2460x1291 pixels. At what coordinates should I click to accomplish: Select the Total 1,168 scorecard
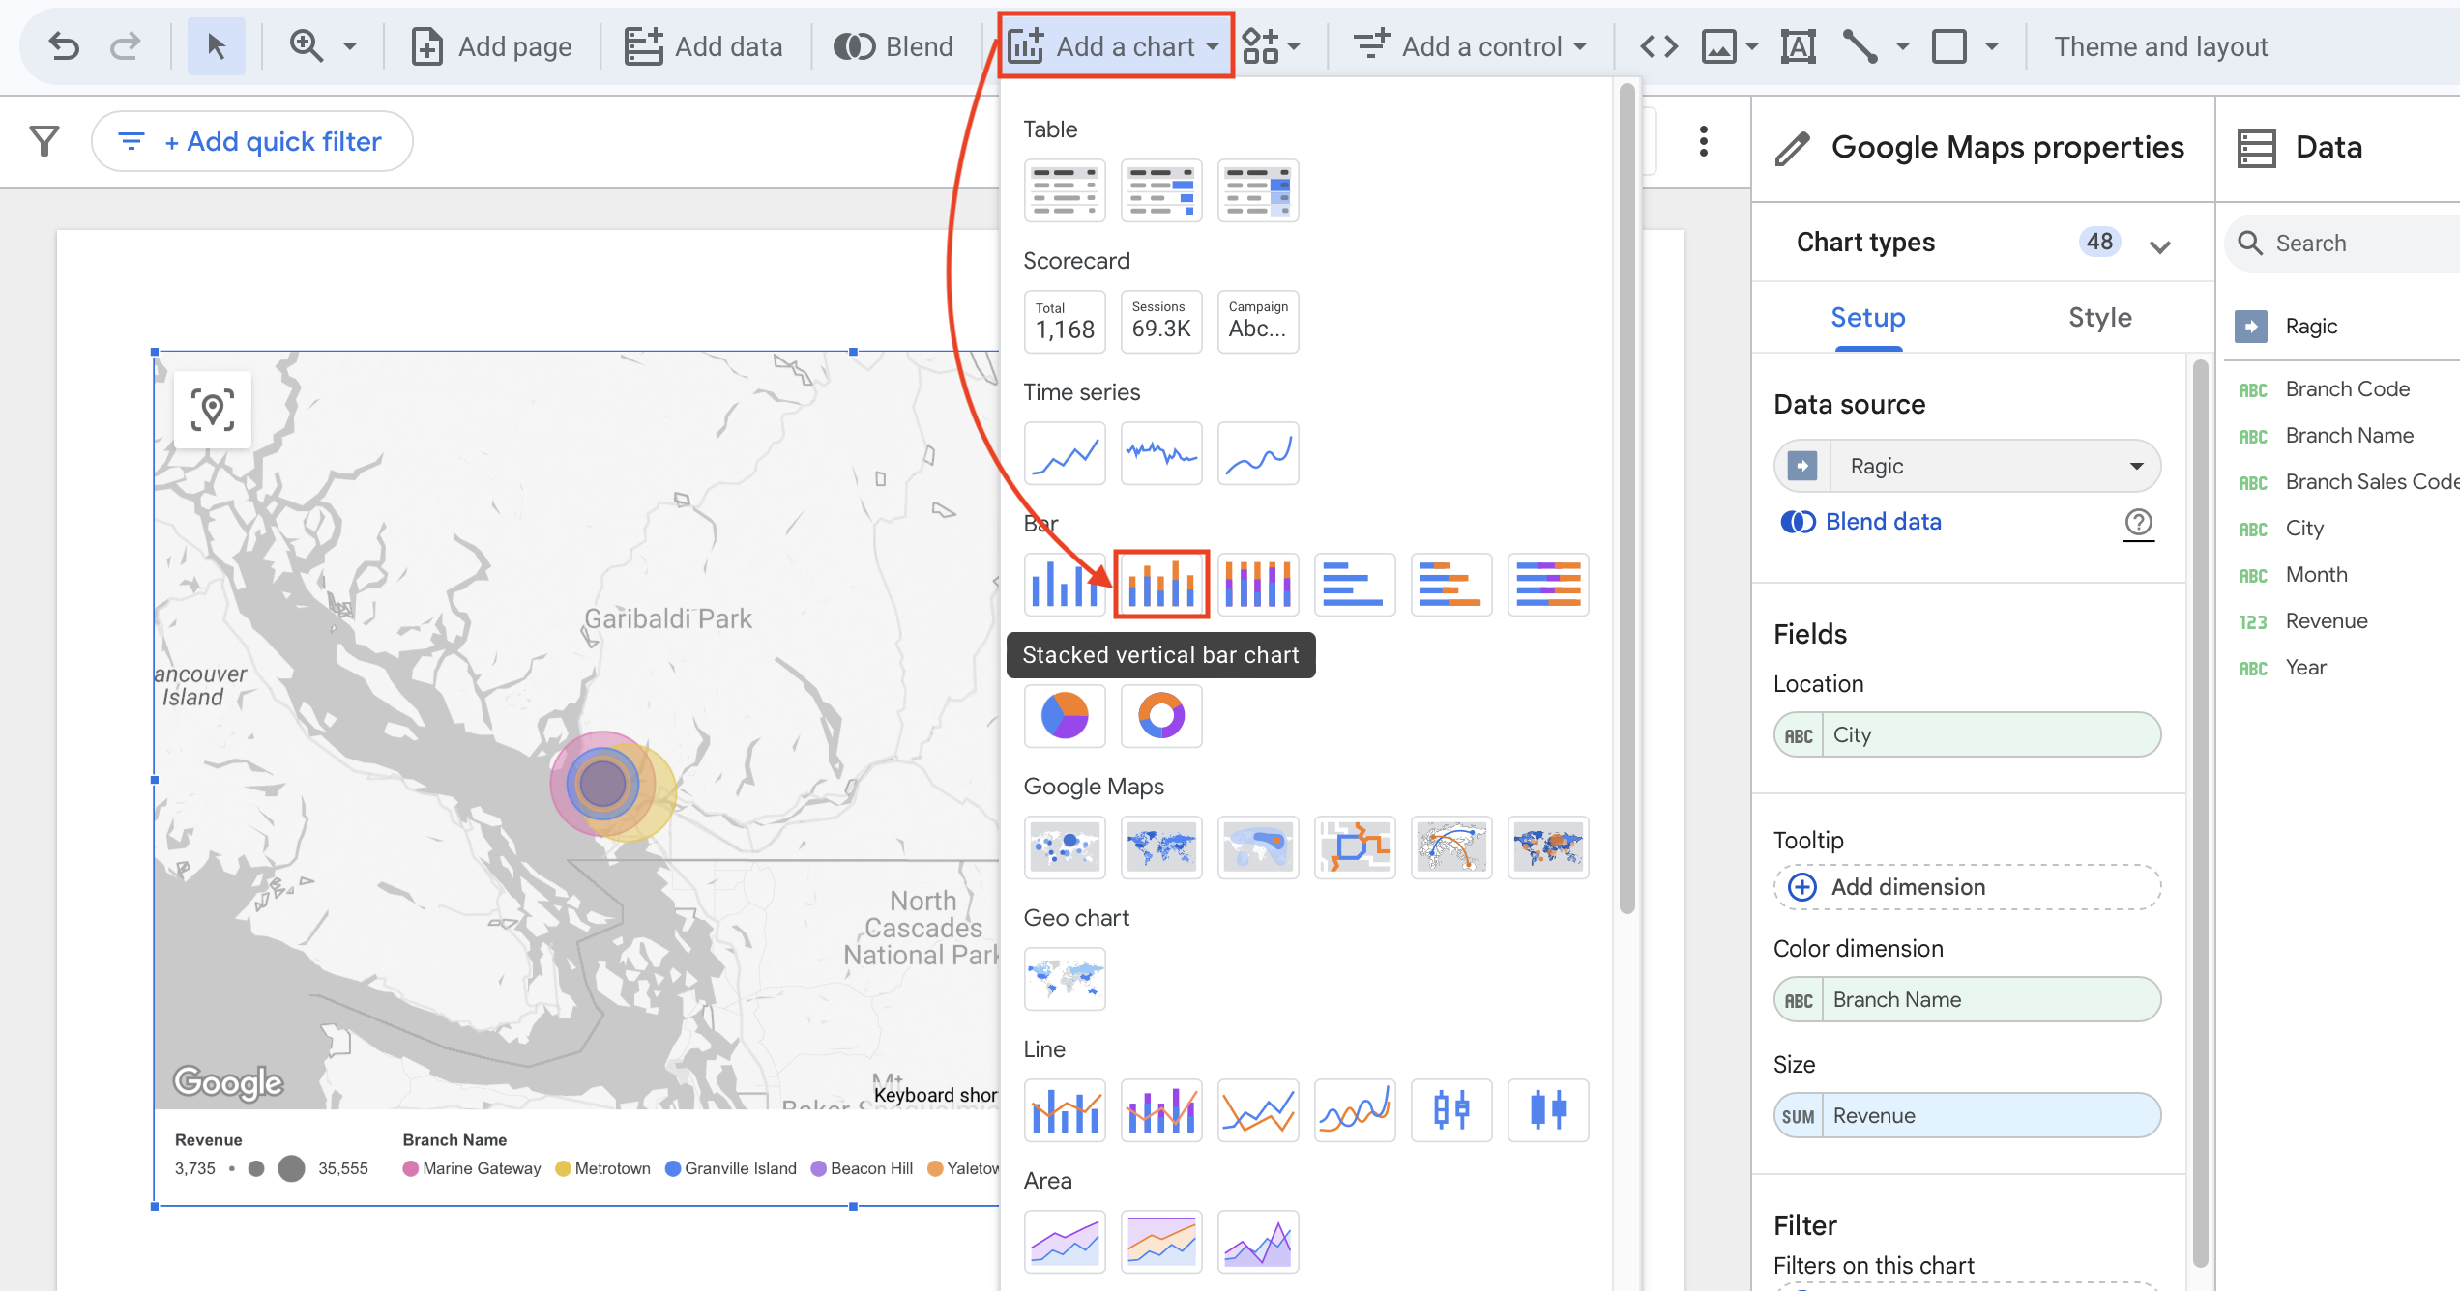1065,322
